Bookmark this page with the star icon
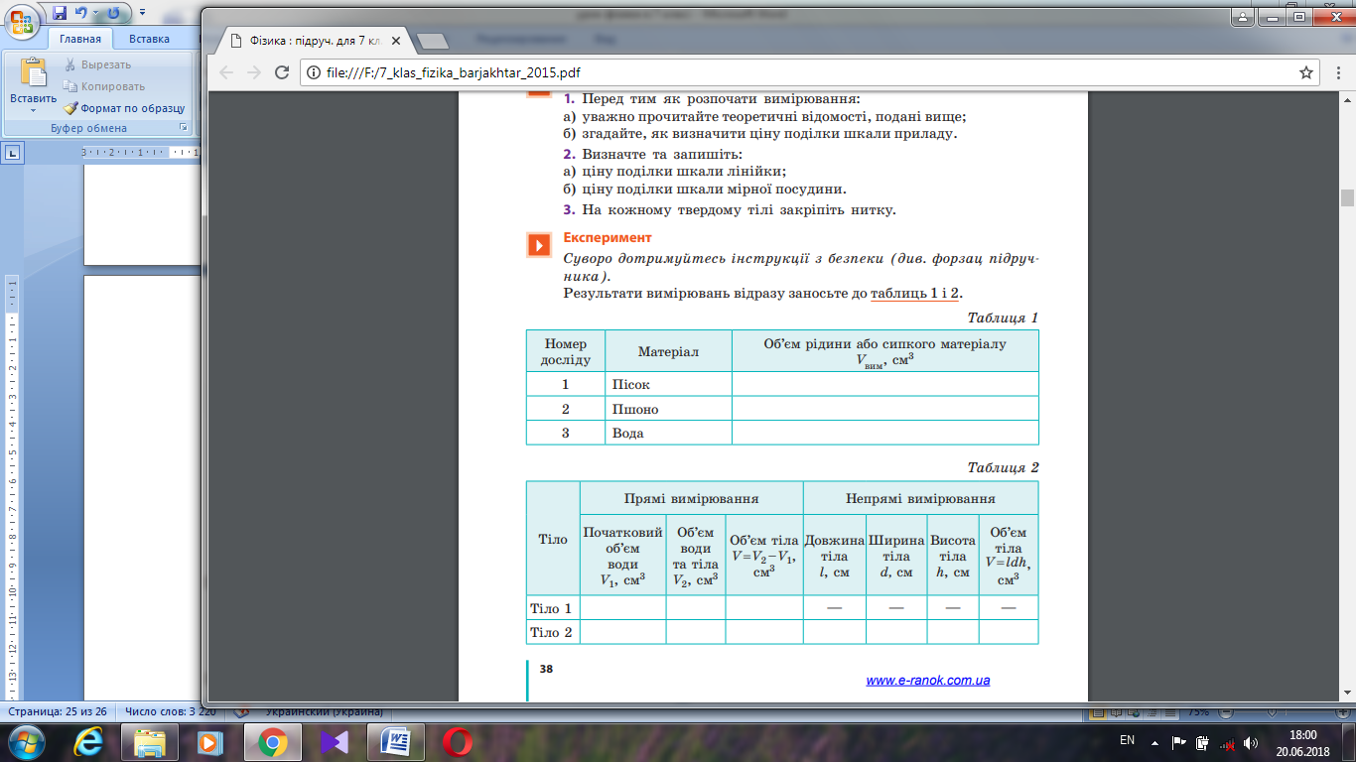This screenshot has height=762, width=1356. click(1306, 72)
